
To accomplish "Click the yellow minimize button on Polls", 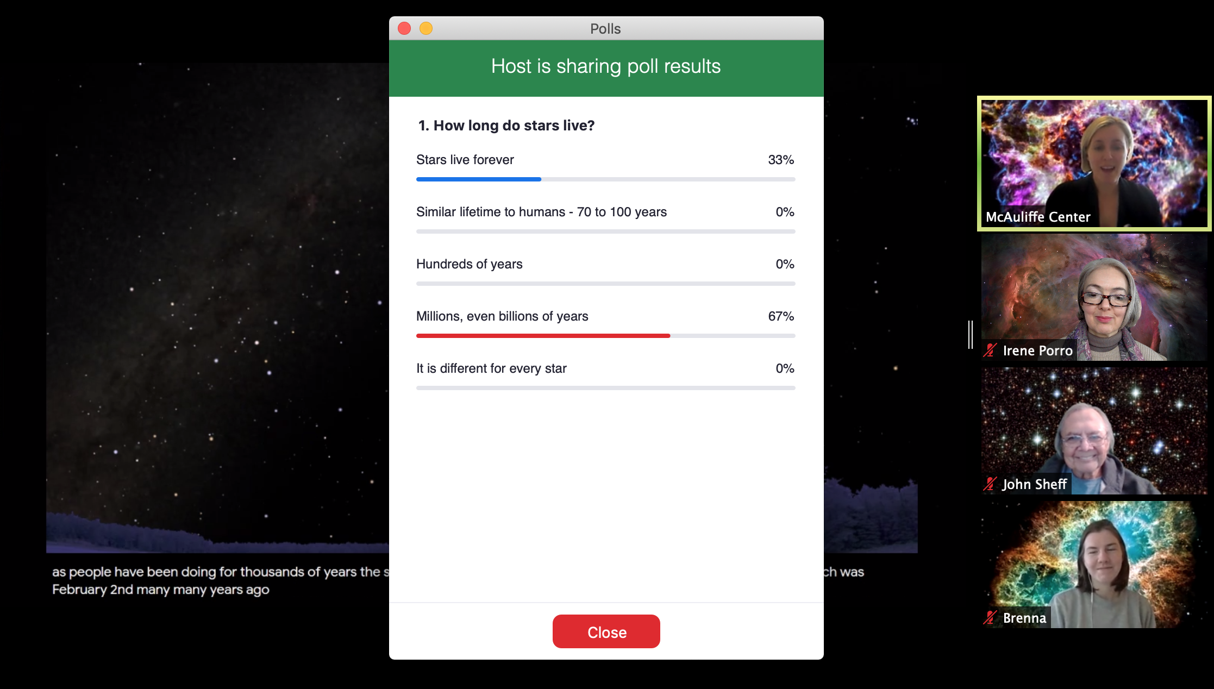I will click(x=425, y=28).
